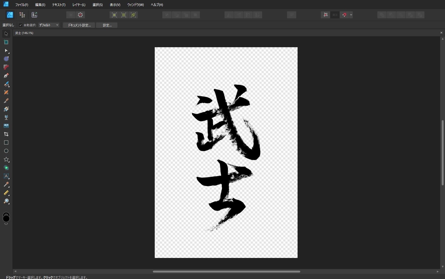Click the scroll right arrow
This screenshot has height=279, width=445.
[438, 271]
